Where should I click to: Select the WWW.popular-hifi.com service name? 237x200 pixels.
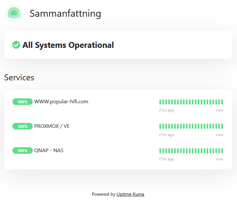pos(61,102)
